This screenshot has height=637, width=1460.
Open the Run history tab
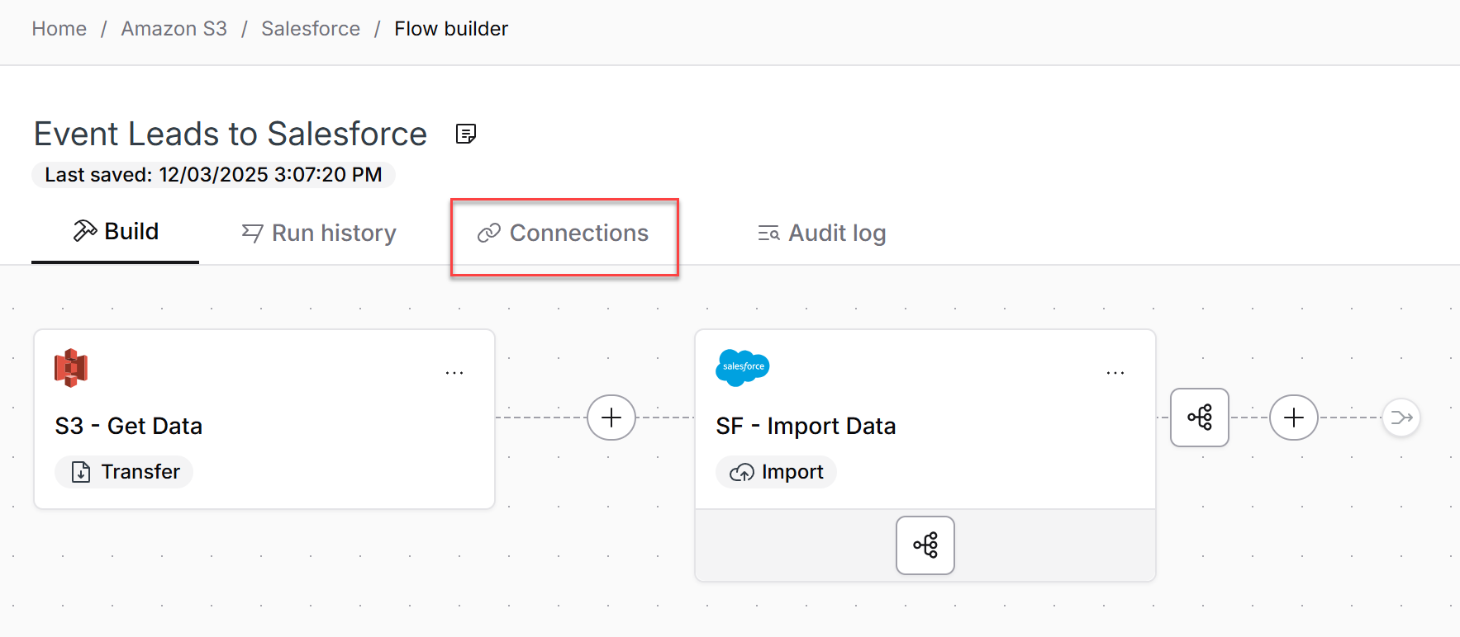319,234
